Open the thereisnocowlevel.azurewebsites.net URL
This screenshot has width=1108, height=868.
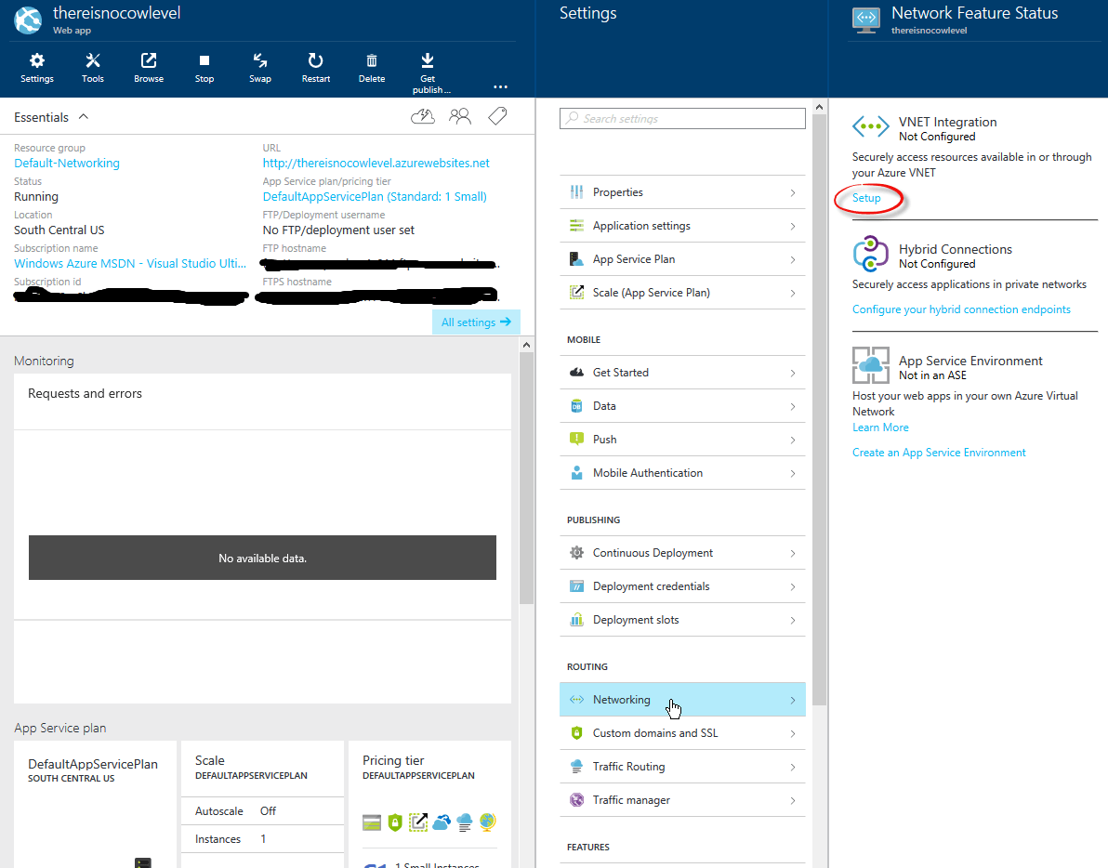376,164
